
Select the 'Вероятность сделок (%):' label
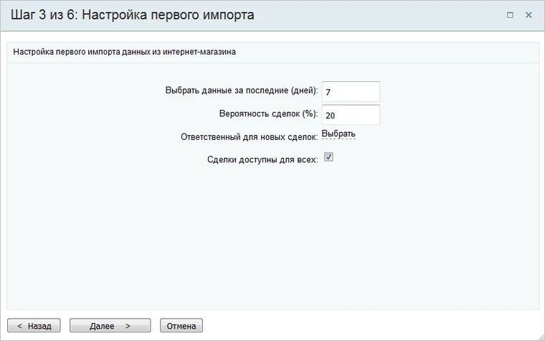(268, 113)
